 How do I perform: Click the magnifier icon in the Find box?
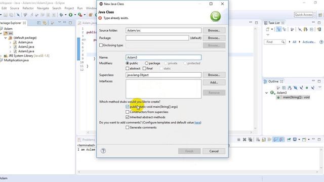click(283, 42)
